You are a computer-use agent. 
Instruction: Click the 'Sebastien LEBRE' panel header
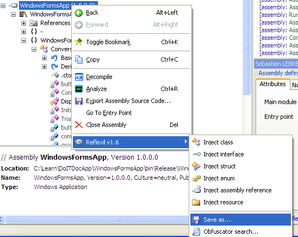coord(276,64)
